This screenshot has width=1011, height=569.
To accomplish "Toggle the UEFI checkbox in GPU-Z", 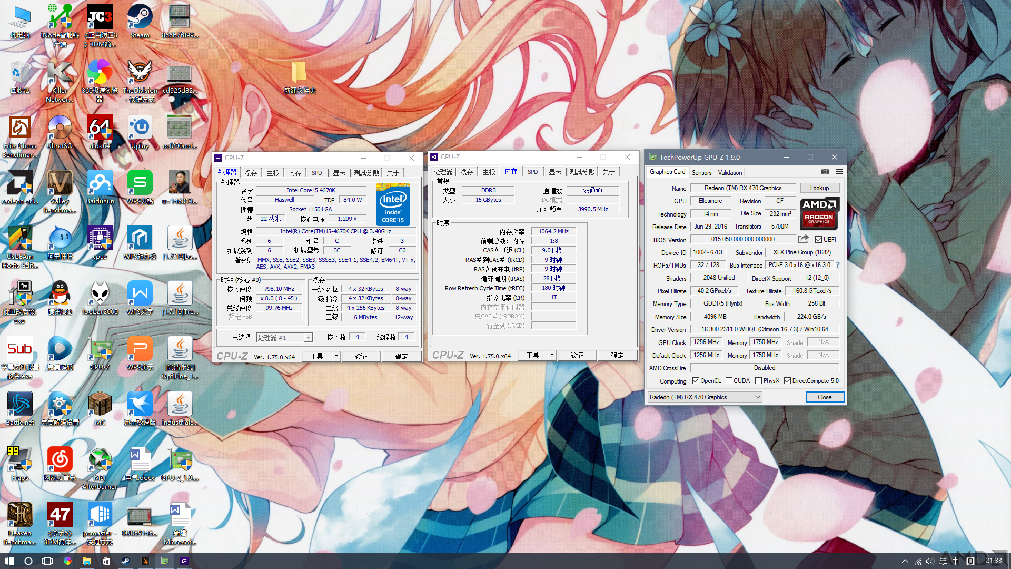I will [x=818, y=239].
